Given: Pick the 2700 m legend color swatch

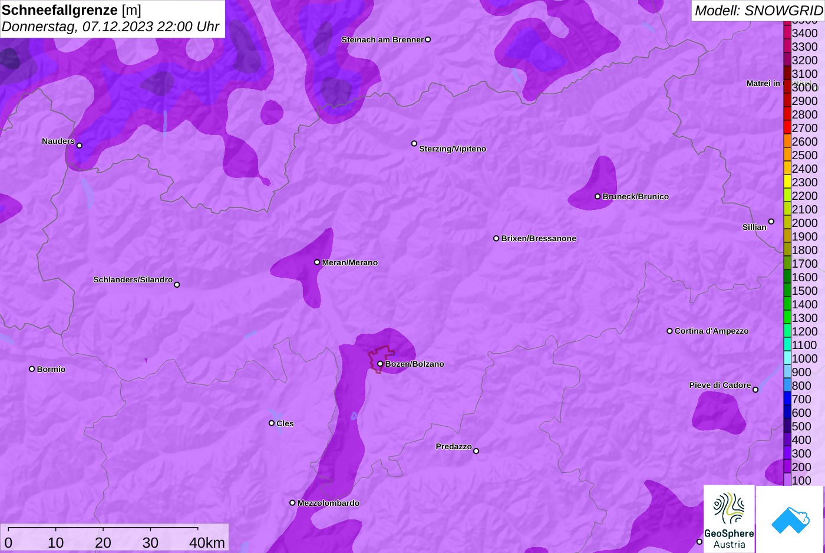Looking at the screenshot, I should click(x=787, y=127).
